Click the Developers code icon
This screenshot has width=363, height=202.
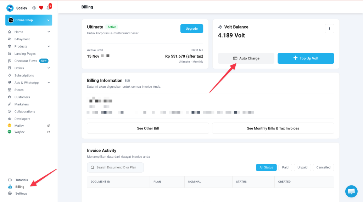coord(10,119)
